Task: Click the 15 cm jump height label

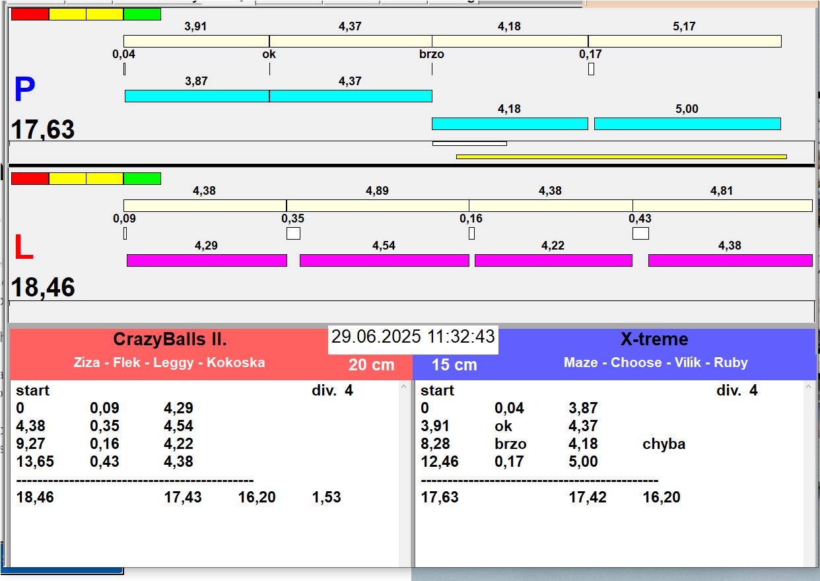Action: click(x=454, y=364)
